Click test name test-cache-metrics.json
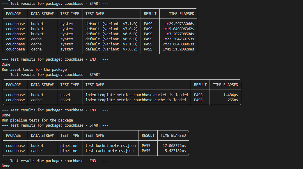This screenshot has width=303, height=169. 109,150
